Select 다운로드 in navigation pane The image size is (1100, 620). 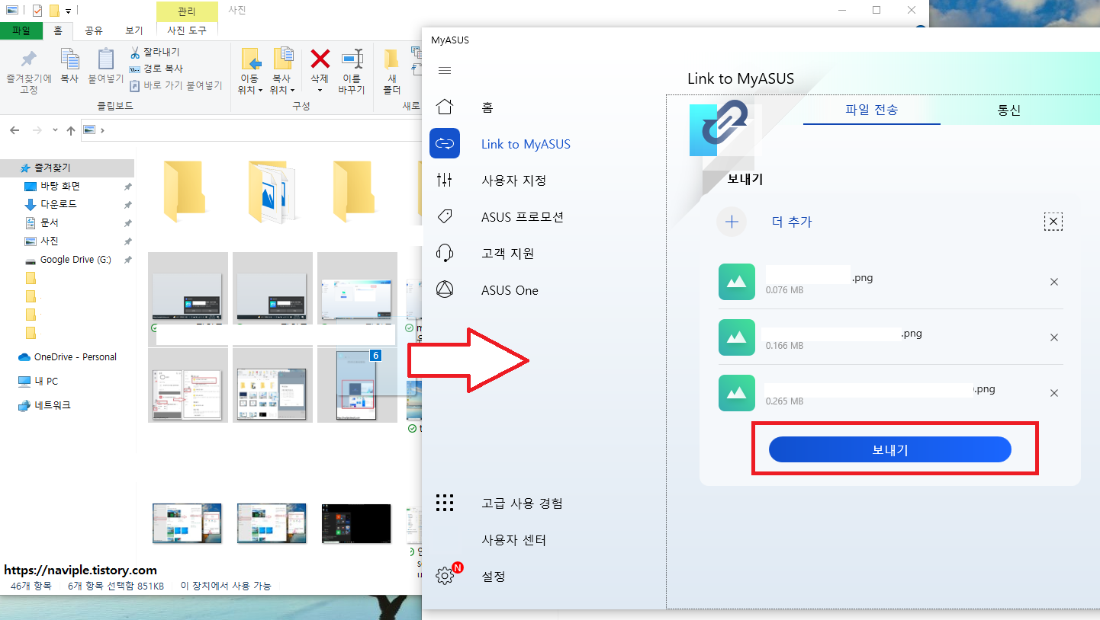click(x=59, y=204)
